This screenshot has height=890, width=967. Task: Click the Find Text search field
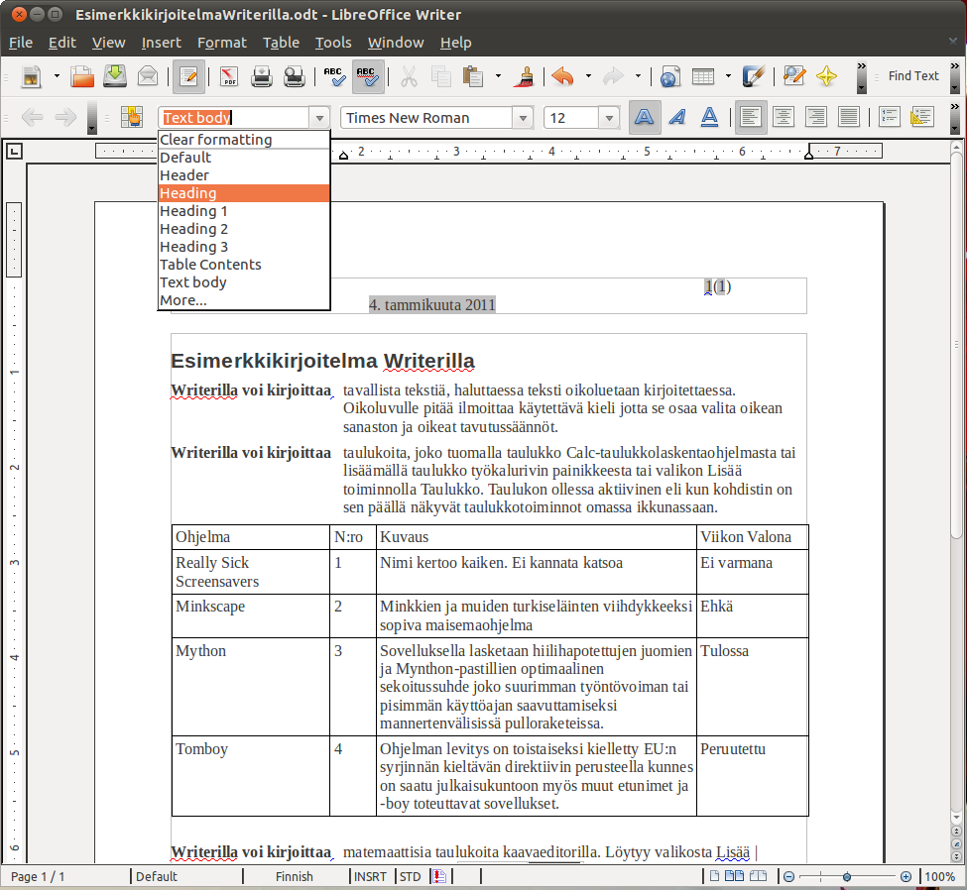pos(913,75)
